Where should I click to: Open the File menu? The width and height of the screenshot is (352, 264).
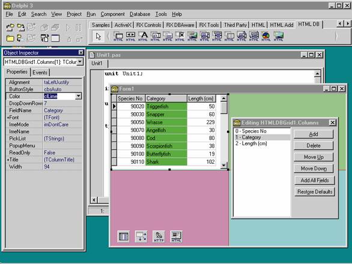pos(9,14)
